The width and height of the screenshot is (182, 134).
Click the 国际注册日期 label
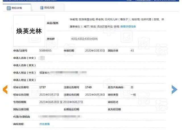coord(21,109)
